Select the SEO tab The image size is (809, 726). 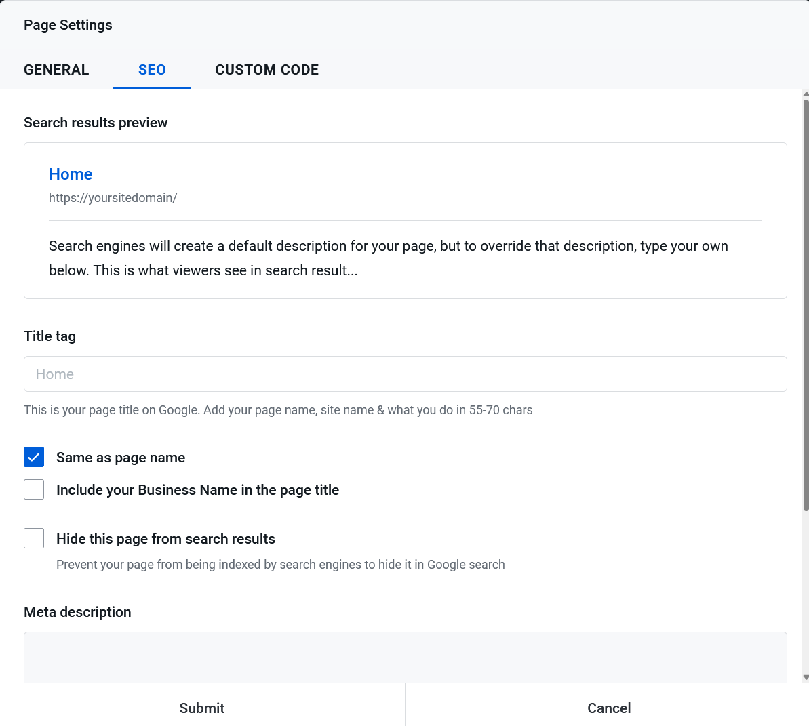pyautogui.click(x=152, y=70)
